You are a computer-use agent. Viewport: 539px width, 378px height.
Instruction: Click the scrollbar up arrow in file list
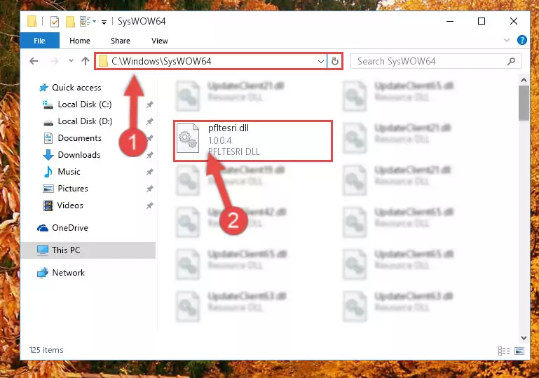point(524,80)
